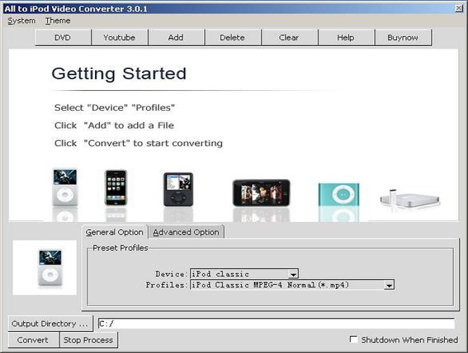Image resolution: width=468 pixels, height=353 pixels.
Task: Open the Device dropdown list
Action: (x=293, y=274)
